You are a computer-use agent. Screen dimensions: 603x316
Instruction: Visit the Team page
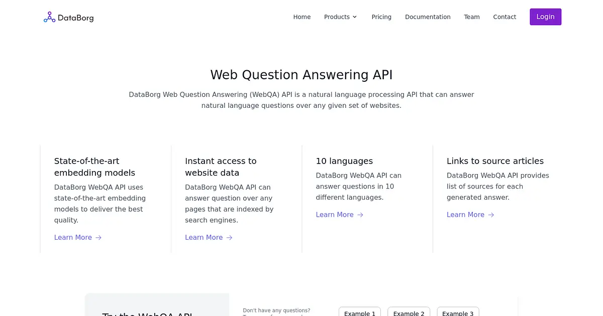coord(472,17)
